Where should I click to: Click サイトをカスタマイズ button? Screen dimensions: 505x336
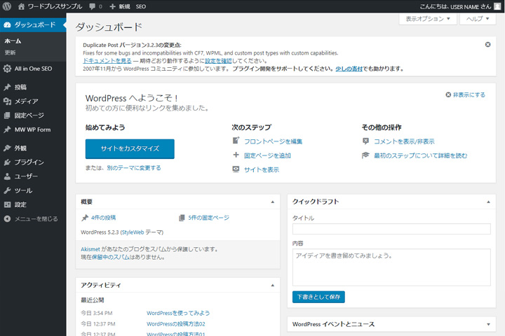tap(130, 149)
